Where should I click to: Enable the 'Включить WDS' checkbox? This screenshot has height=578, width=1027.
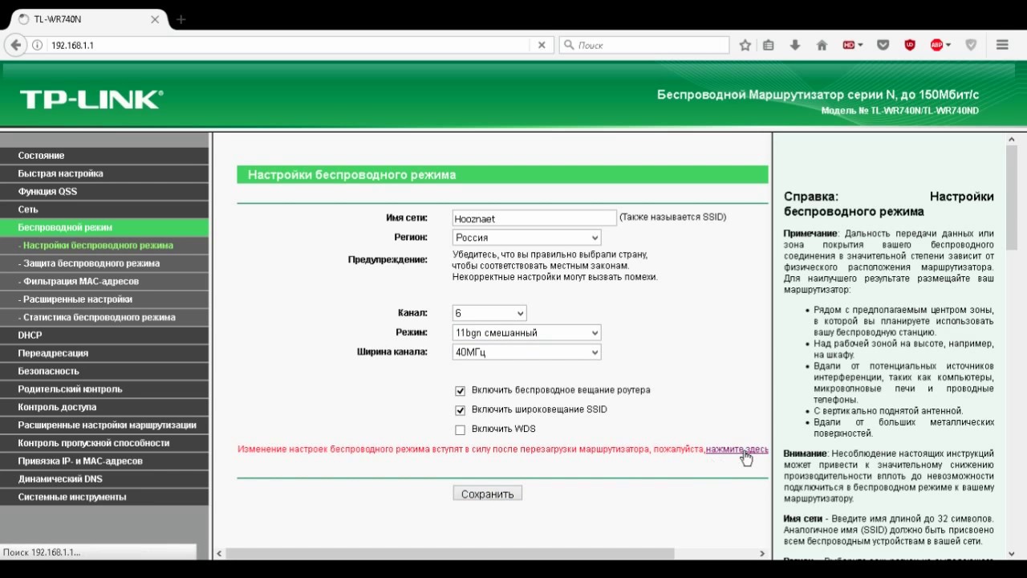460,429
